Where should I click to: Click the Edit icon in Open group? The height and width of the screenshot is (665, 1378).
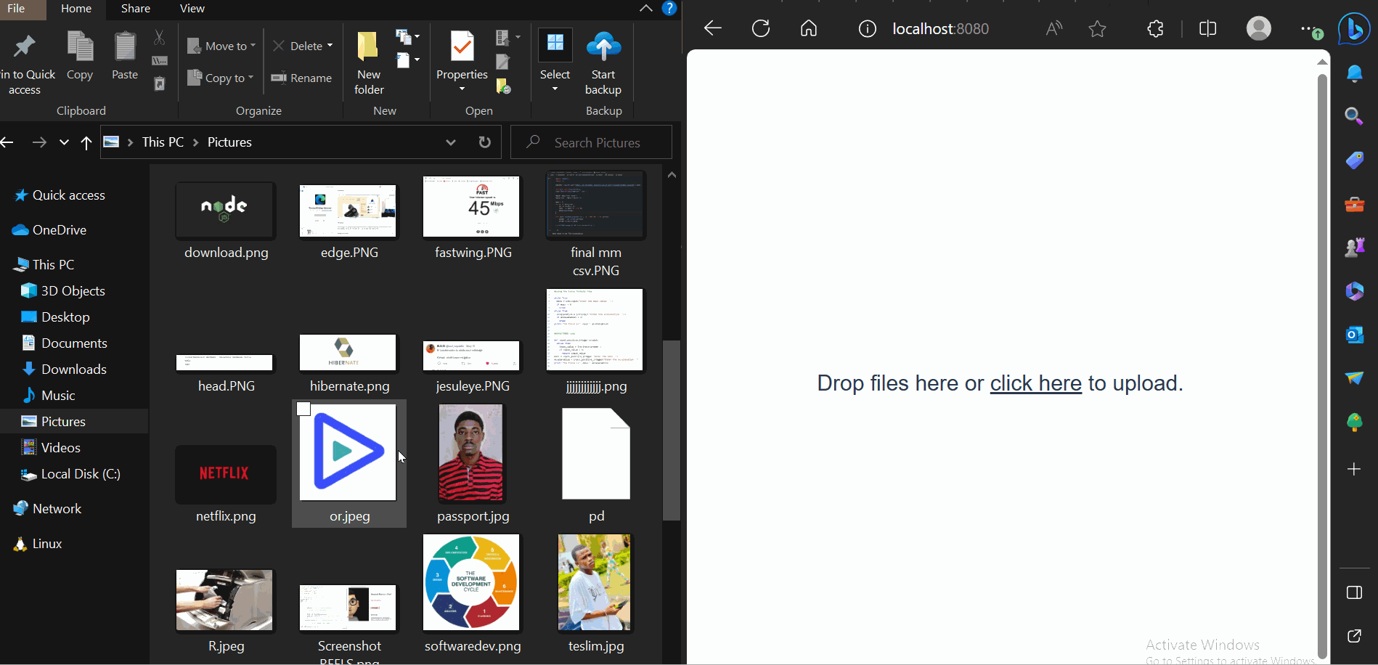click(502, 62)
